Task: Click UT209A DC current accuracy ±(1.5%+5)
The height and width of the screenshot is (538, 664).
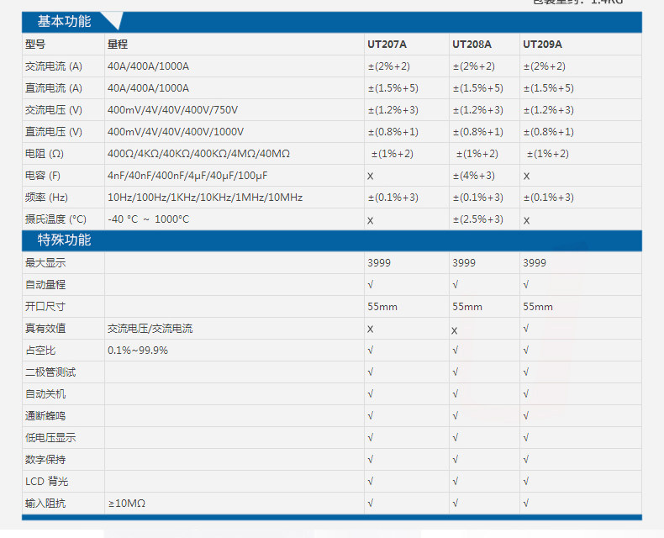Action: 549,88
